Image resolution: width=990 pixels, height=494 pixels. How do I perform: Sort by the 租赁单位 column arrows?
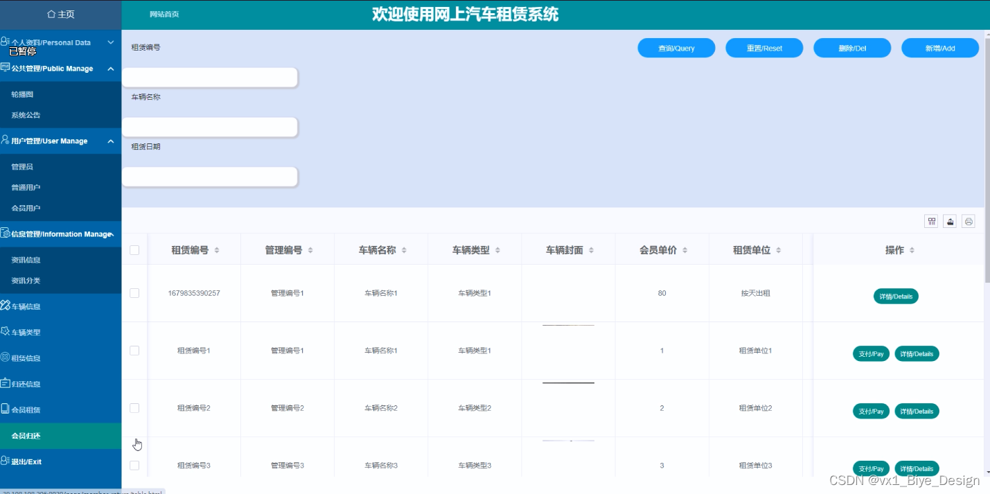tap(779, 250)
